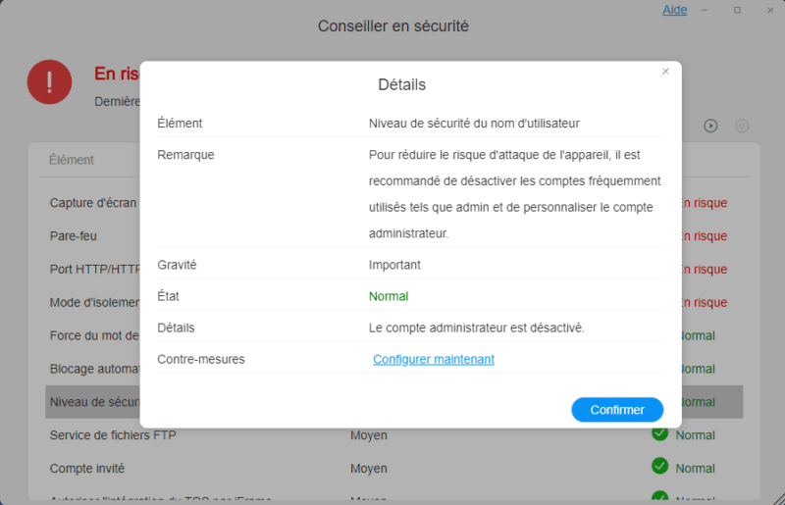Start the security scan play icon
The width and height of the screenshot is (785, 505).
click(x=711, y=126)
